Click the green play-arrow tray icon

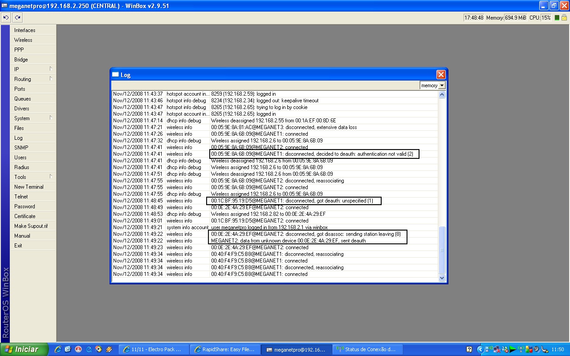(513, 349)
